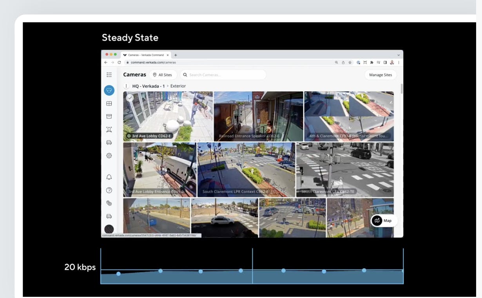Open the grid layouts icon in sidebar
This screenshot has width=482, height=298.
click(109, 104)
